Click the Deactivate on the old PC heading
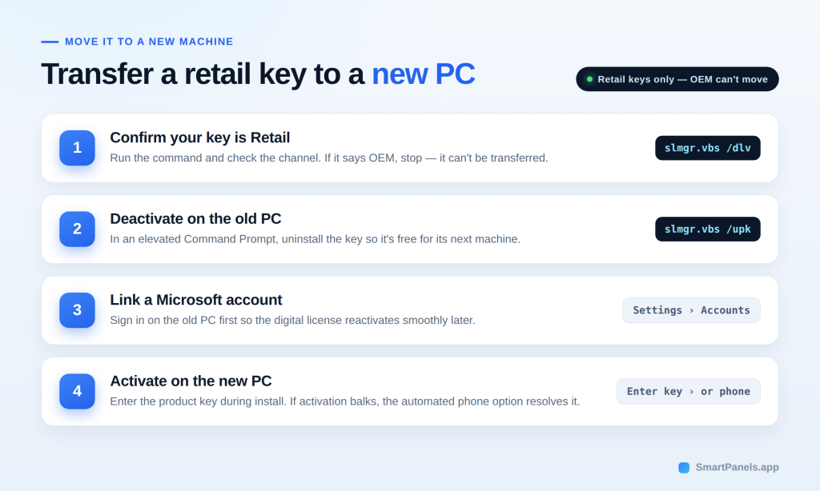820x491 pixels. pyautogui.click(x=195, y=218)
